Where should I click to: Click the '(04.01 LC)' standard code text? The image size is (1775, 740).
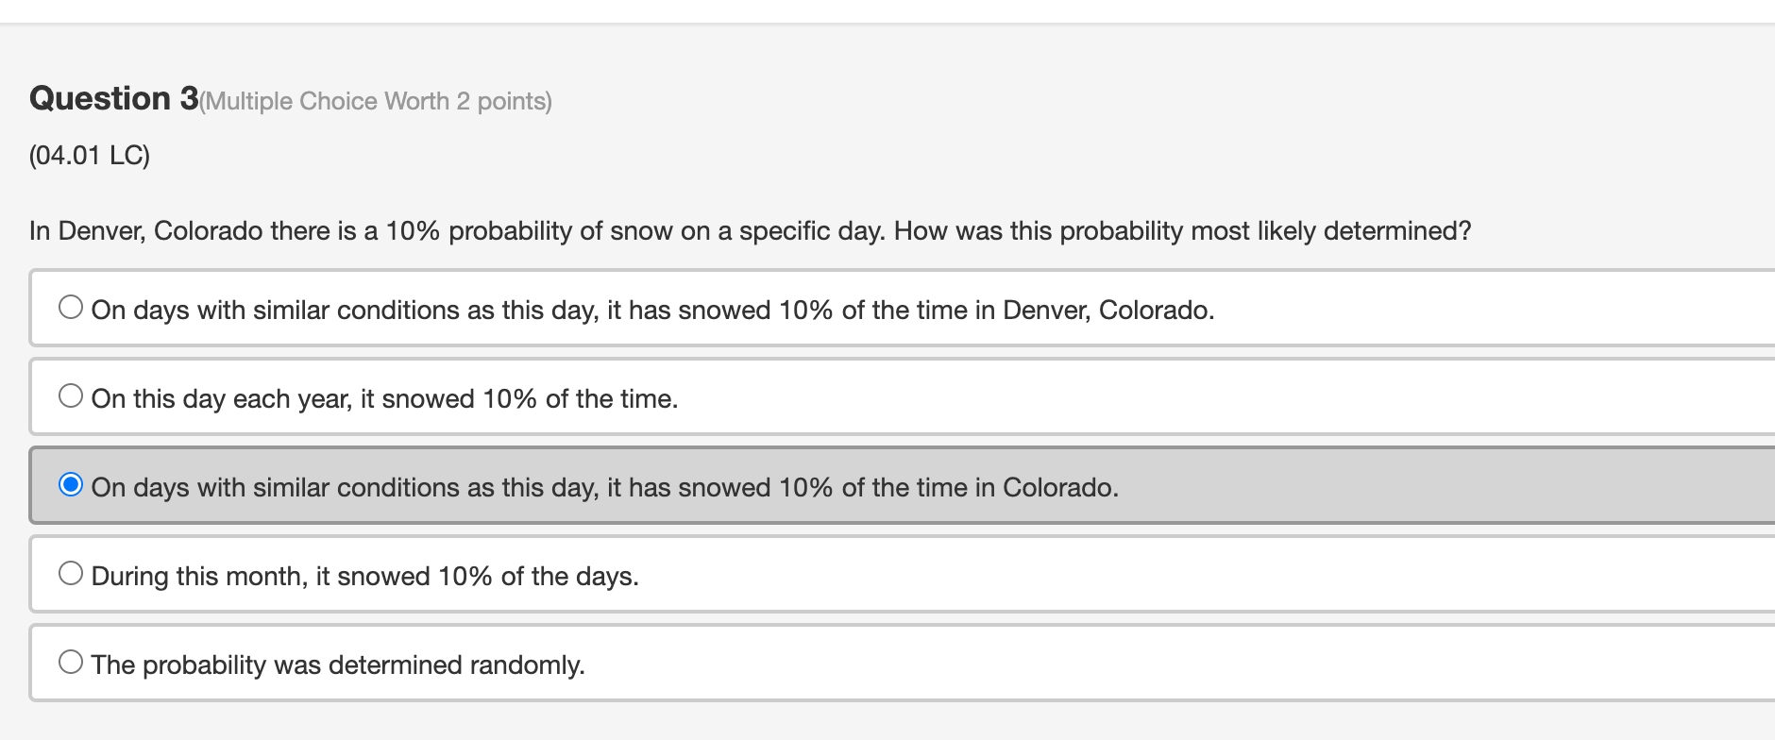tap(91, 153)
